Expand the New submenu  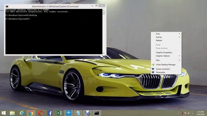click(x=166, y=60)
